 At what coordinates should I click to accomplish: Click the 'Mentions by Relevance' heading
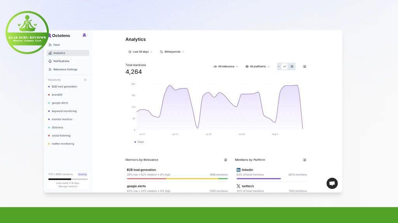(141, 160)
